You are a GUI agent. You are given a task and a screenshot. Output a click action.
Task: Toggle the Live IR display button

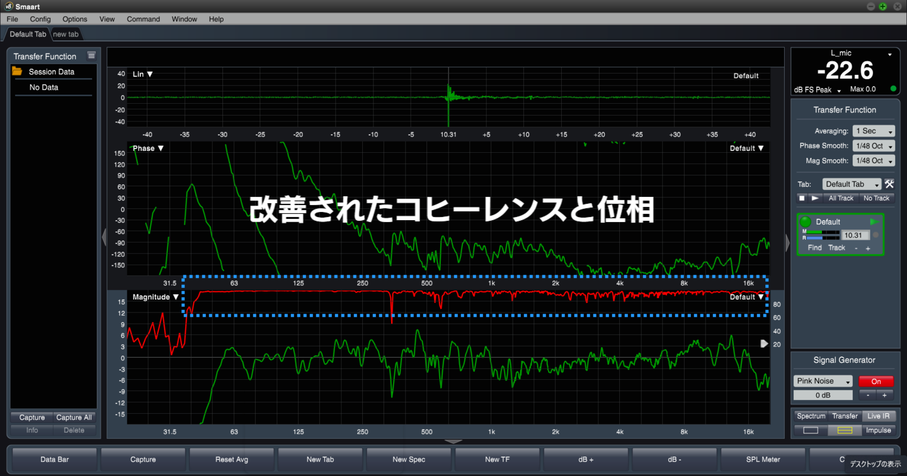[x=878, y=416]
